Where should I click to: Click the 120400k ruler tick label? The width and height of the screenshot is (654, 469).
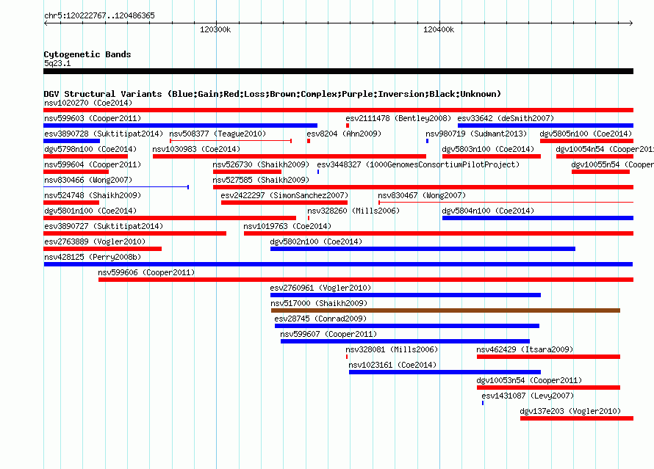pyautogui.click(x=439, y=29)
